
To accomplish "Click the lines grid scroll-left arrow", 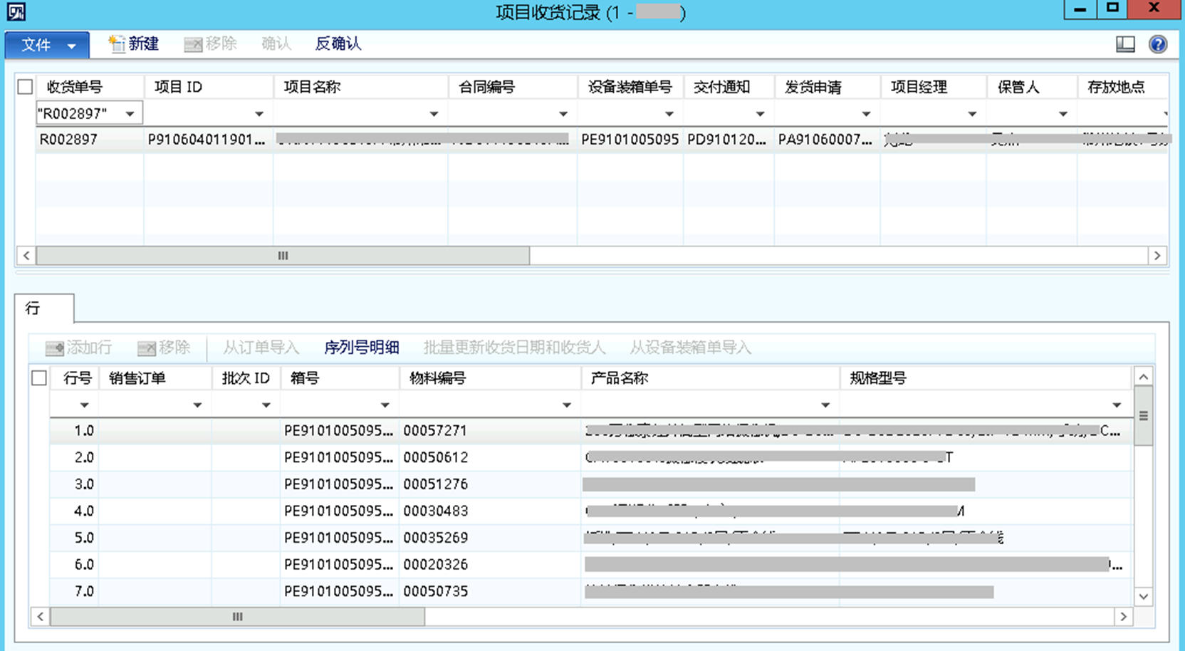I will [41, 617].
